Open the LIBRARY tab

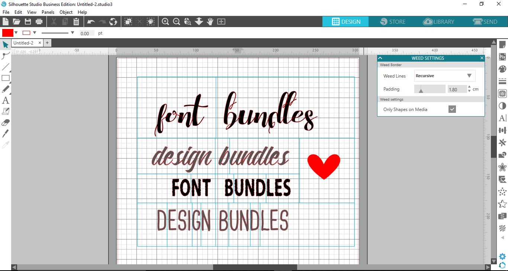tap(439, 22)
